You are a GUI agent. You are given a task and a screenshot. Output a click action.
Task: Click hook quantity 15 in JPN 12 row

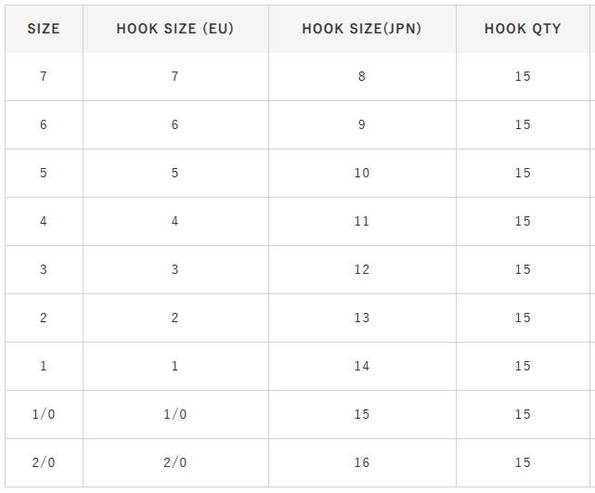pos(523,269)
